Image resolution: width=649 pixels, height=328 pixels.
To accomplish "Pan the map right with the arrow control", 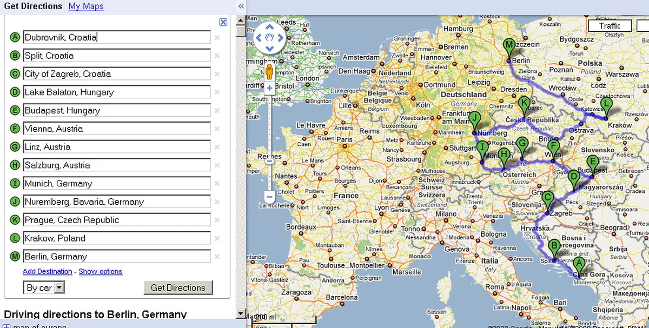I will pyautogui.click(x=280, y=38).
